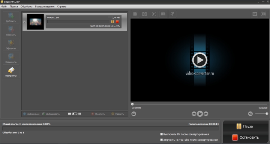Open the Эффекты sidebar tool

pyautogui.click(x=11, y=45)
